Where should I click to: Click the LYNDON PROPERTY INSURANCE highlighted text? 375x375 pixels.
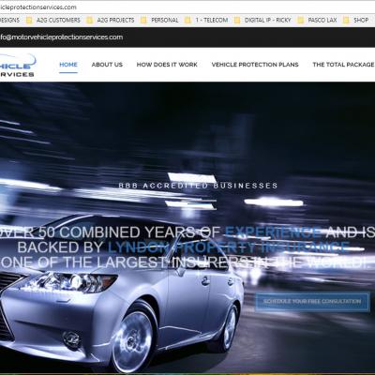pyautogui.click(x=229, y=247)
